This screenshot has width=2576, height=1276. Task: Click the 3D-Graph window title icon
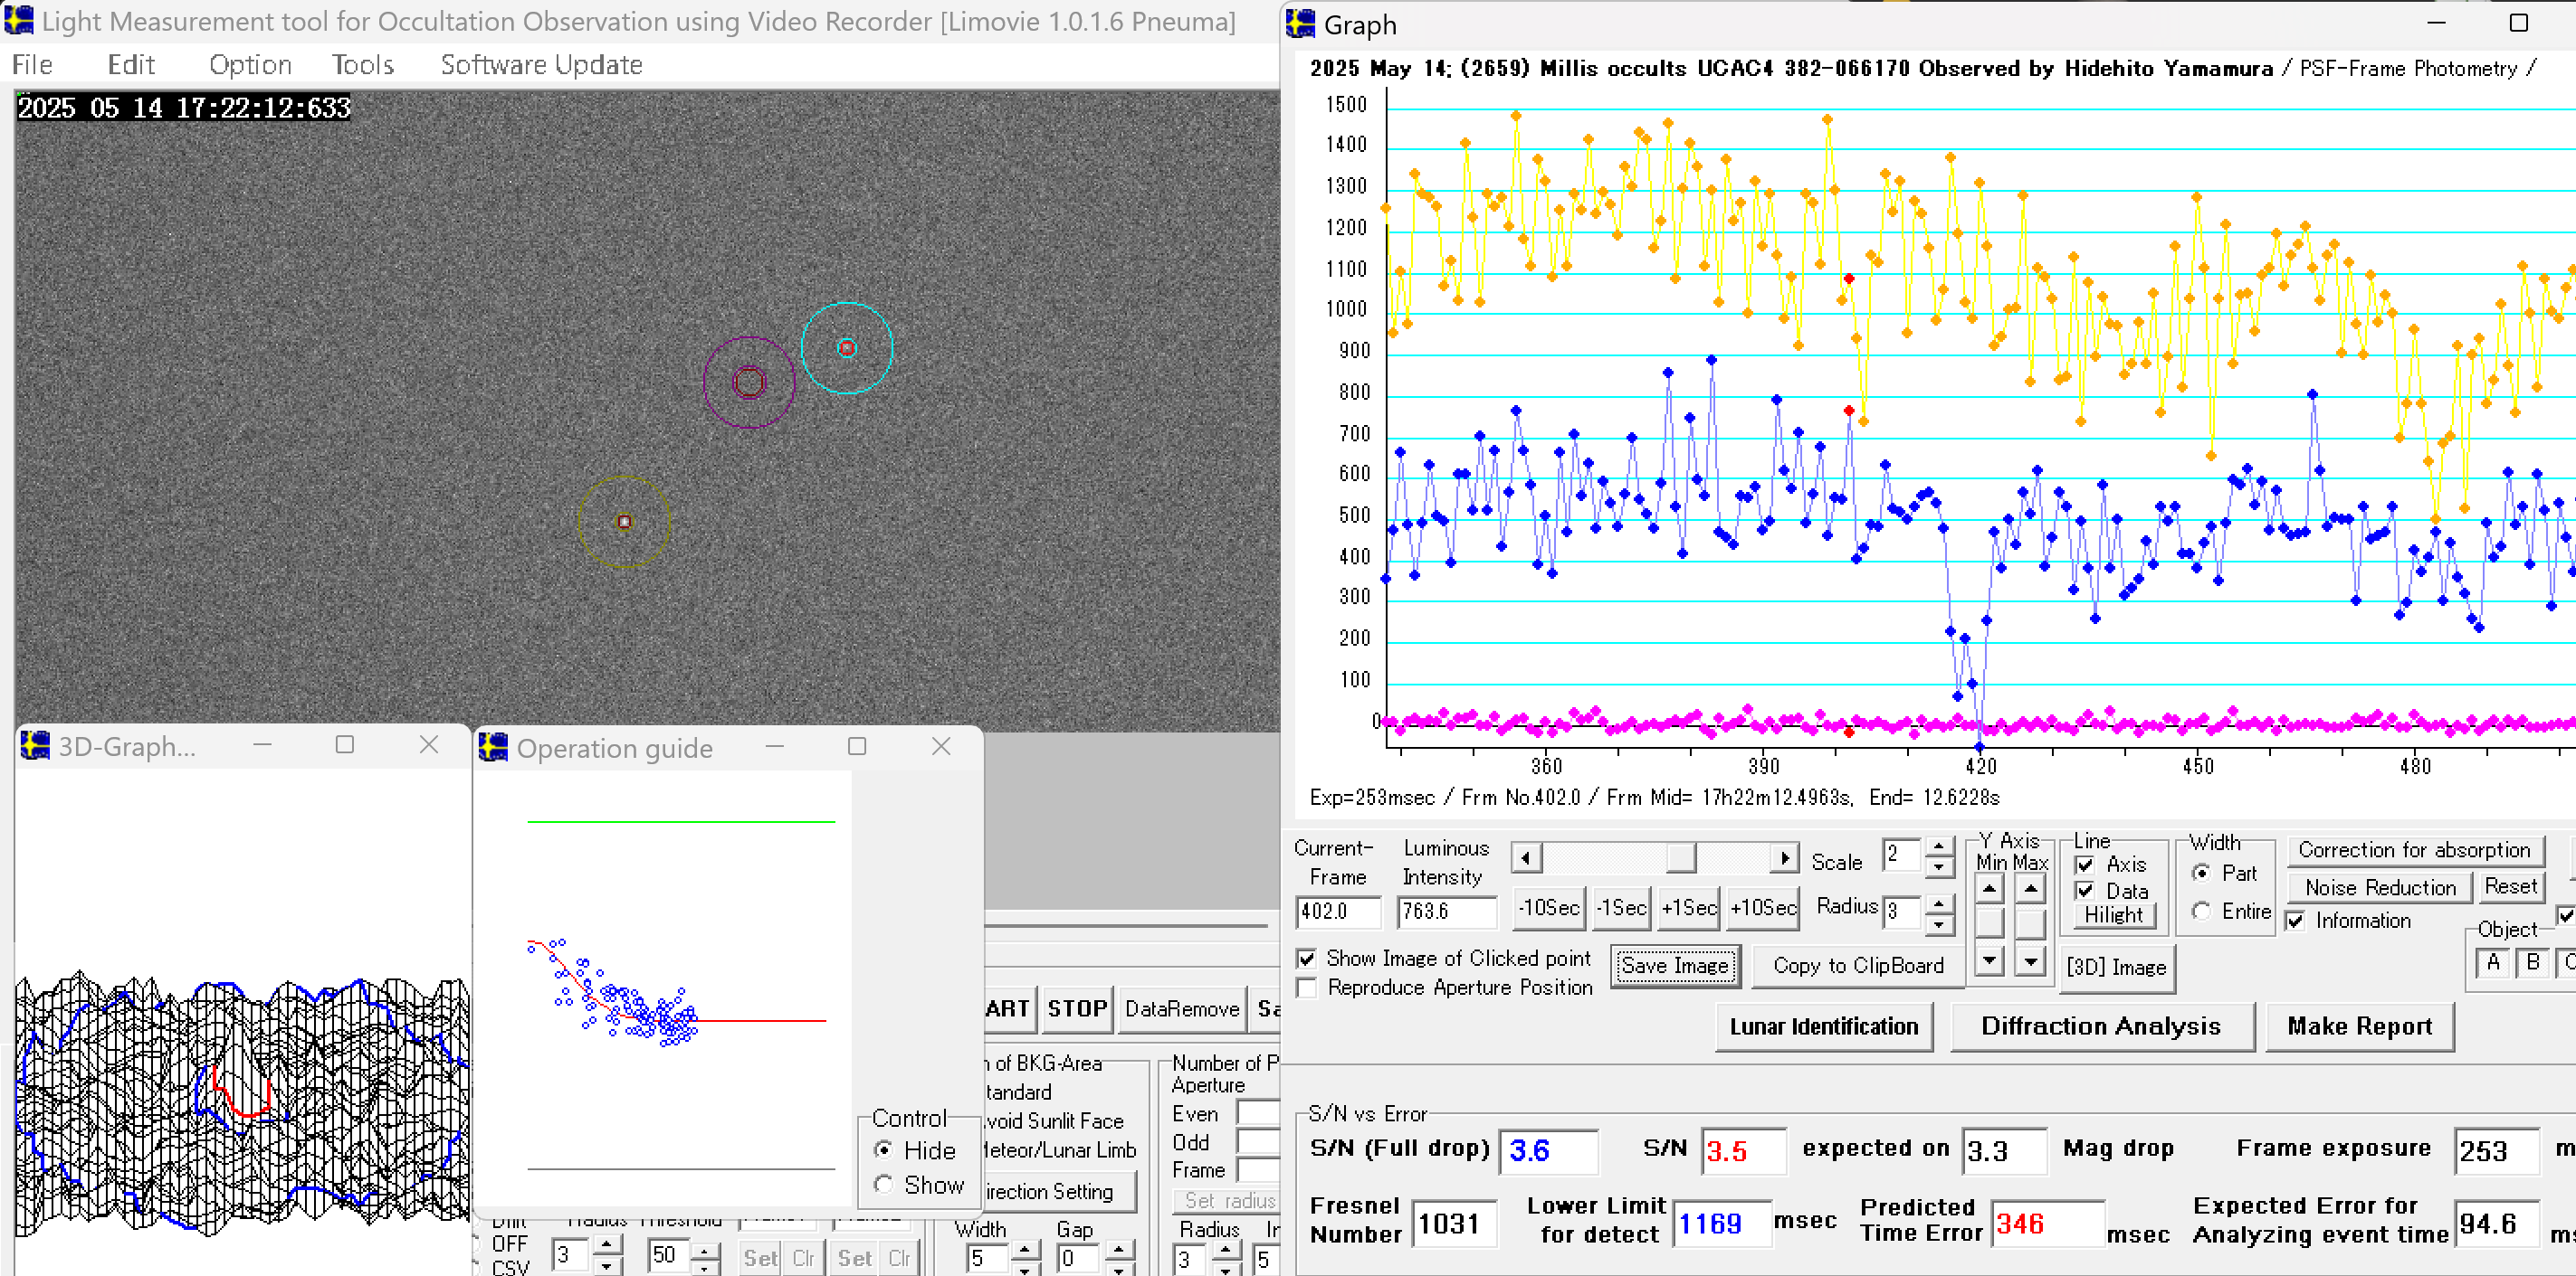(35, 745)
